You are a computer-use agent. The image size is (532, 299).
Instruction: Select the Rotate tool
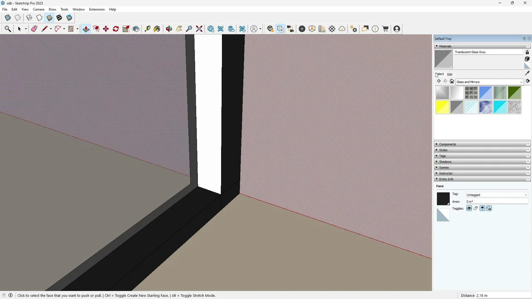coord(116,29)
